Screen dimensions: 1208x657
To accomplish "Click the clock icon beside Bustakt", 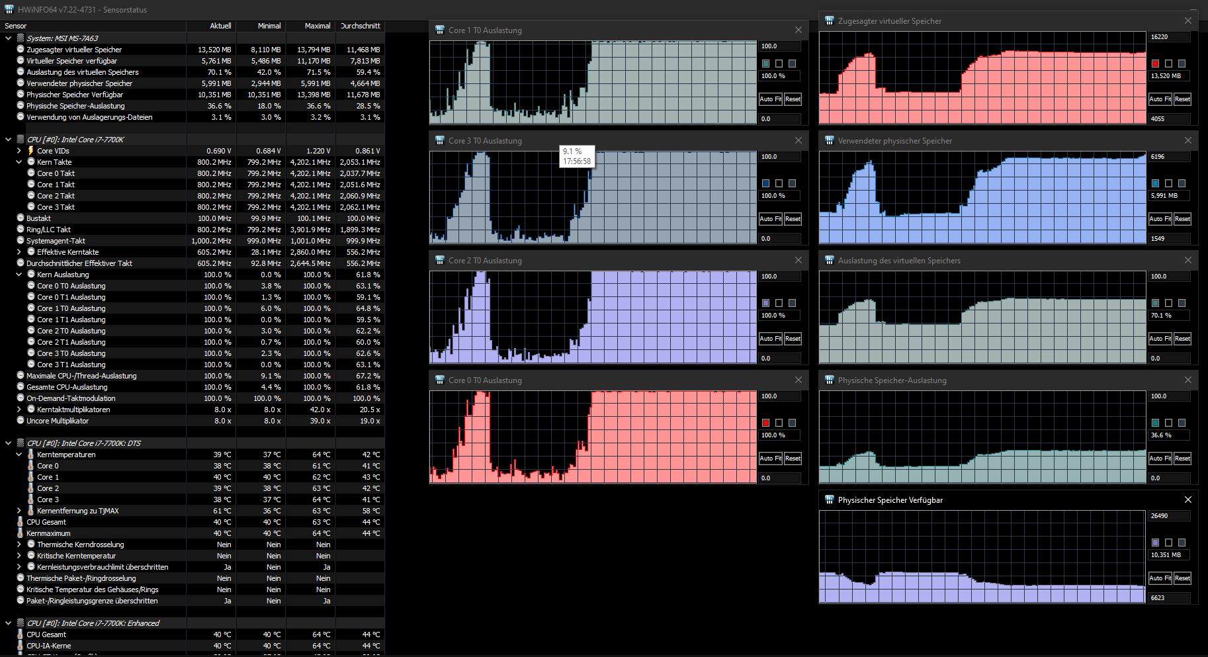I will [x=20, y=218].
